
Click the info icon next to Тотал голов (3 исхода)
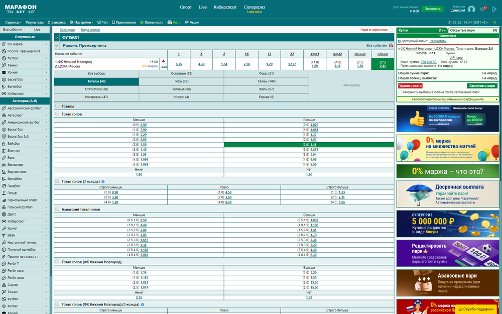103,182
